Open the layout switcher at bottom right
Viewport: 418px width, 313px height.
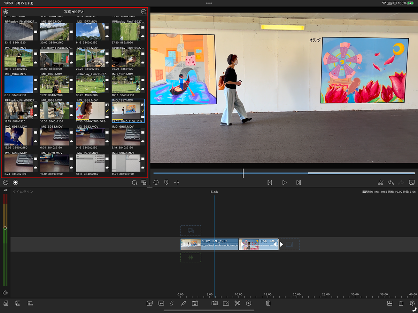click(x=390, y=303)
